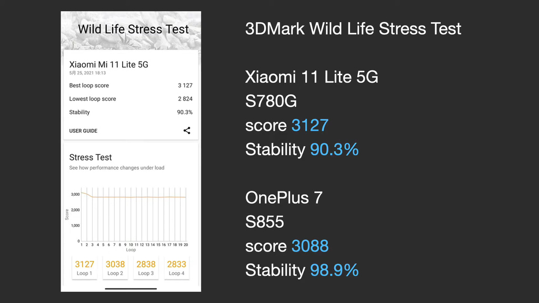
Task: Tap the share icon beside USER GUIDE
Action: tap(187, 130)
